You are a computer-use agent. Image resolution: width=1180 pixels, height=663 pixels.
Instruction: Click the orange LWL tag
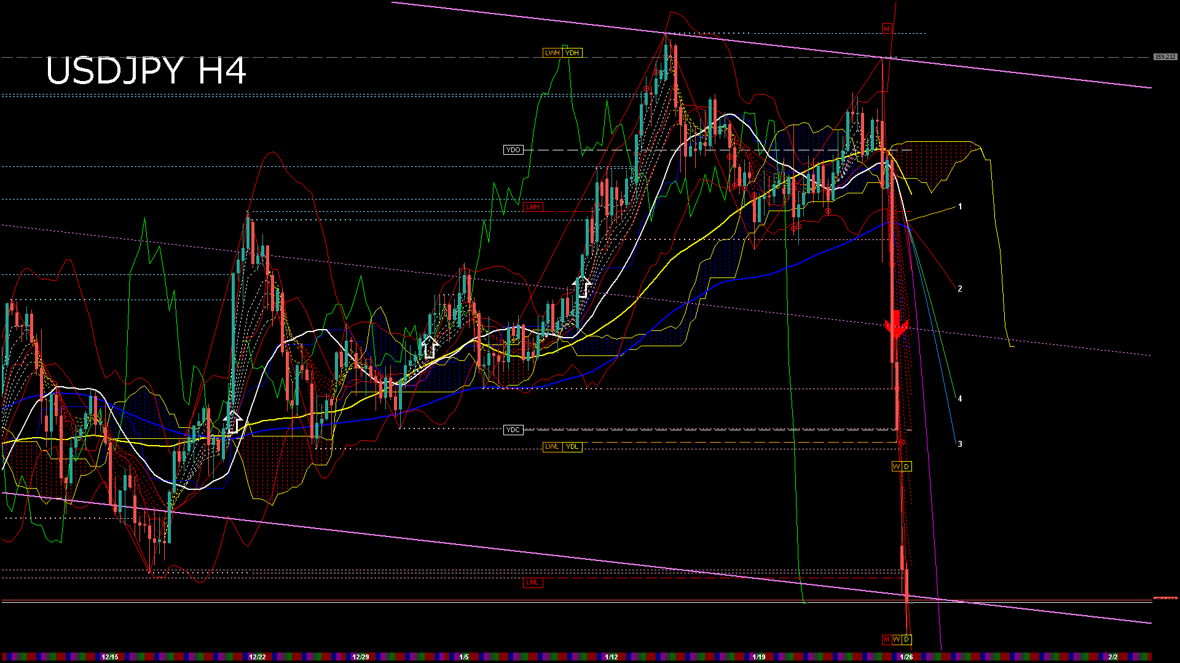pos(552,446)
